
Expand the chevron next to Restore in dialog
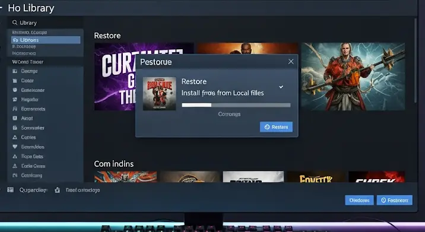click(x=281, y=87)
